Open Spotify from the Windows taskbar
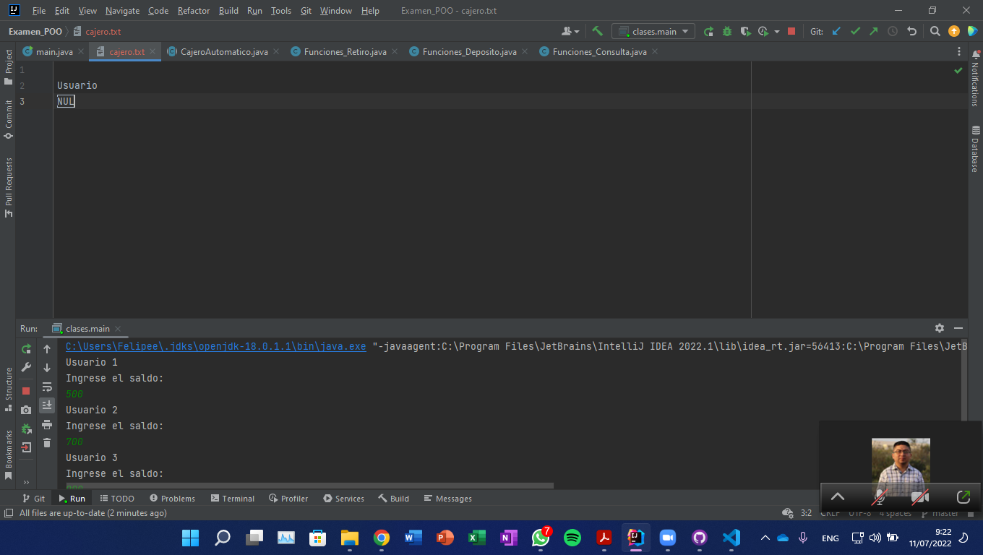983x555 pixels. click(572, 538)
